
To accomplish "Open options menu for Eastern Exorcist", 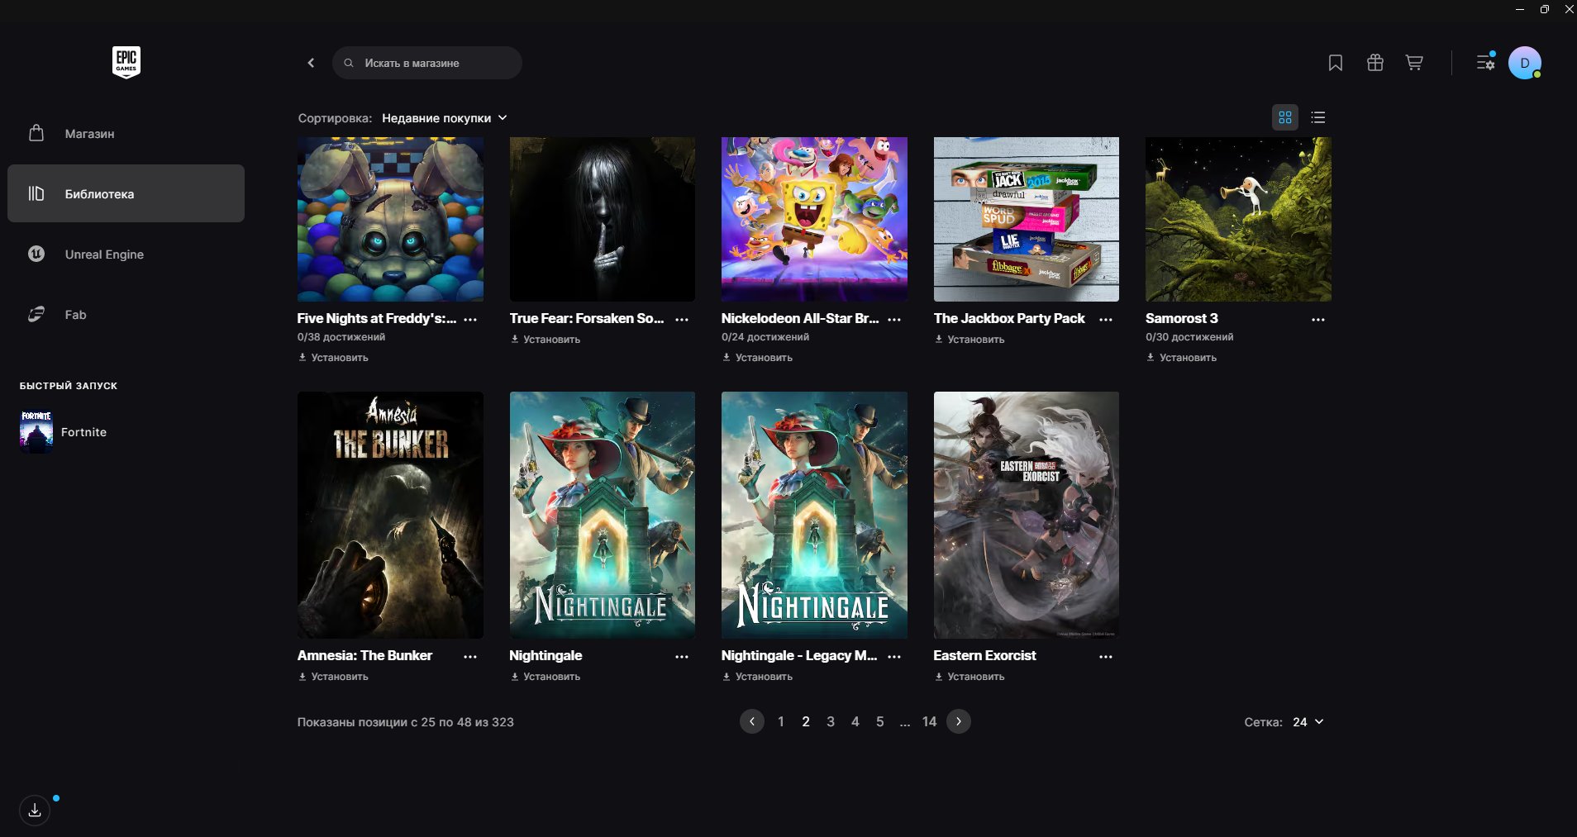I will coord(1106,657).
